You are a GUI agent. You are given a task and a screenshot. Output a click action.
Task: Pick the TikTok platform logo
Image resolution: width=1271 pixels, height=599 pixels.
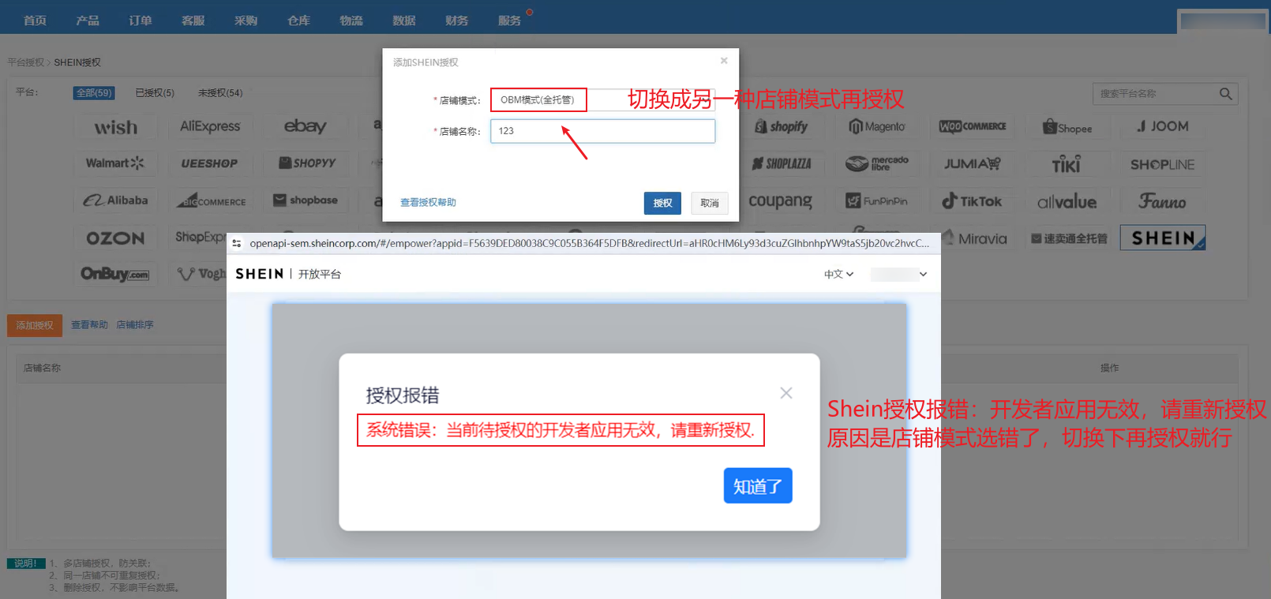click(973, 201)
